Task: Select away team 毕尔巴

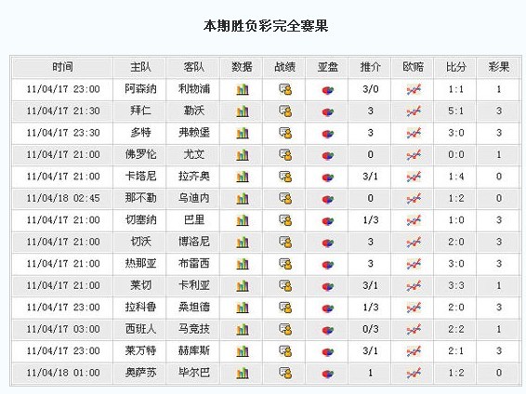Action: [x=194, y=373]
